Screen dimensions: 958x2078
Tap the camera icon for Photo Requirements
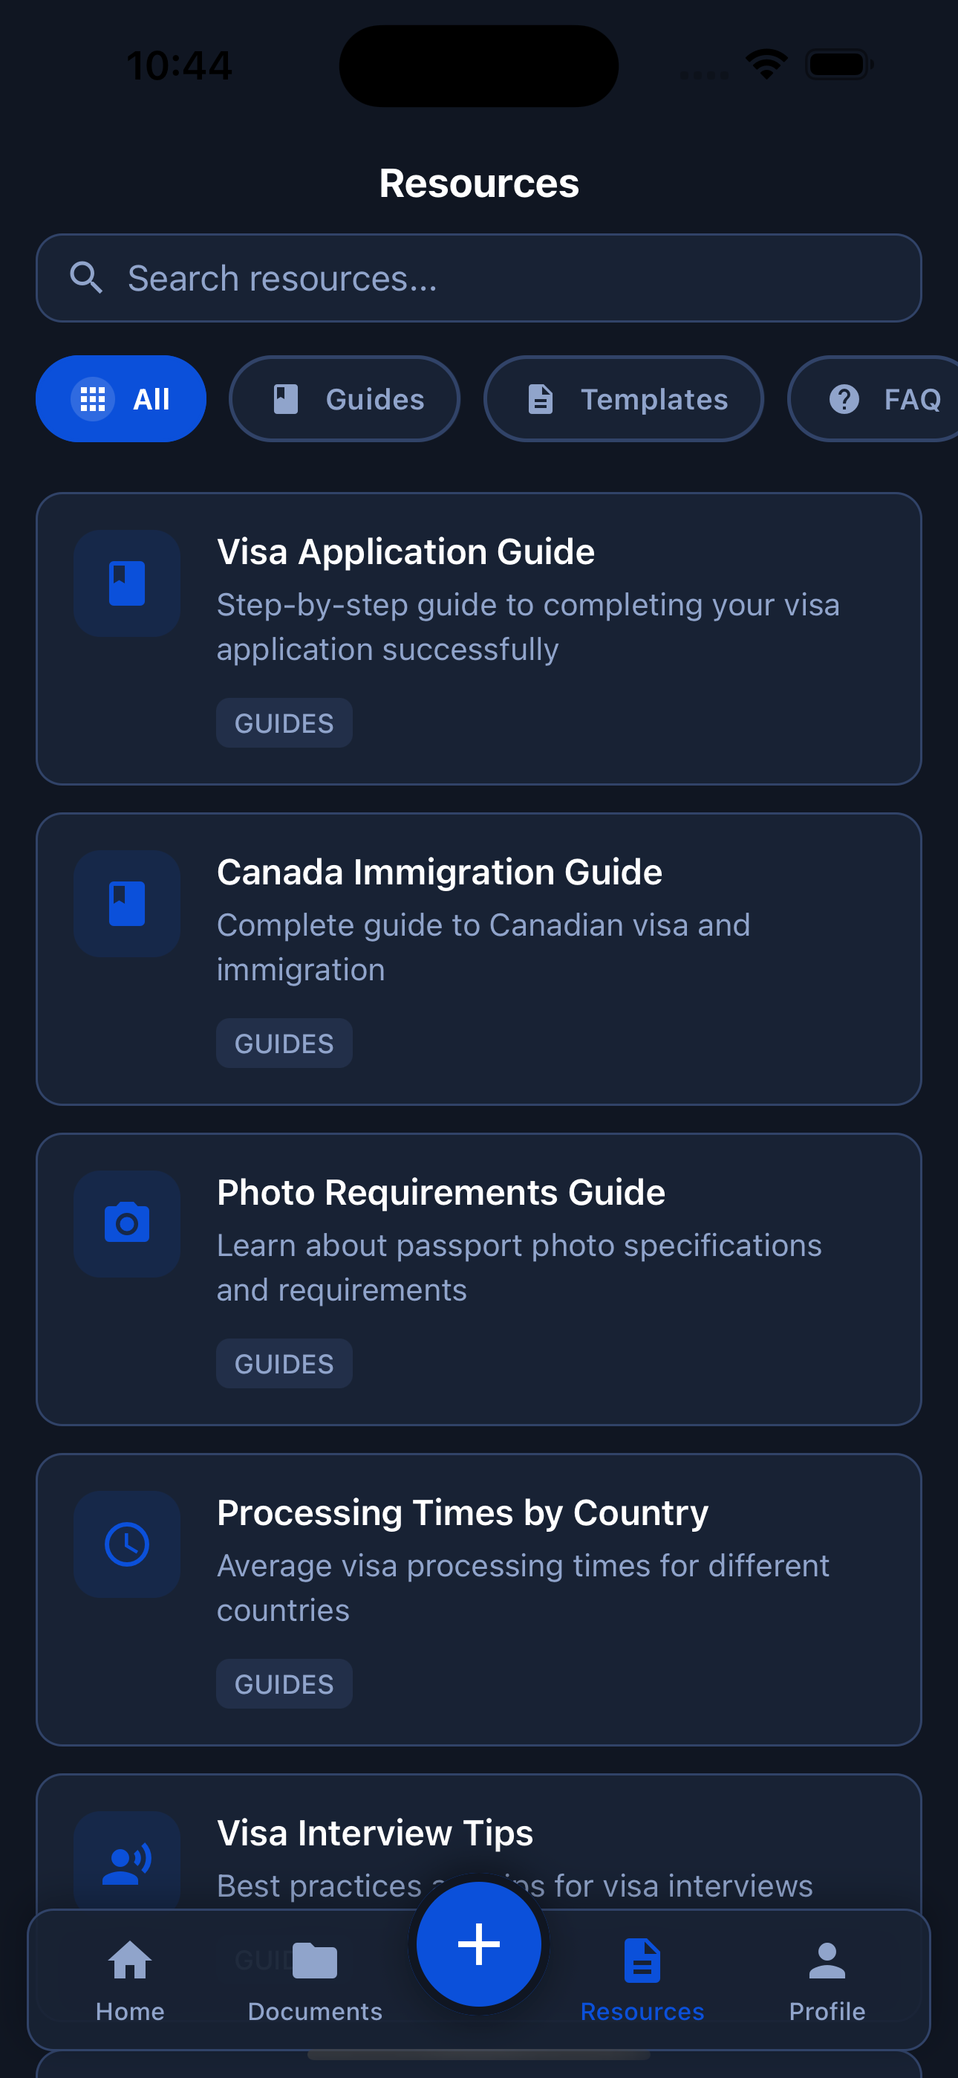coord(126,1223)
